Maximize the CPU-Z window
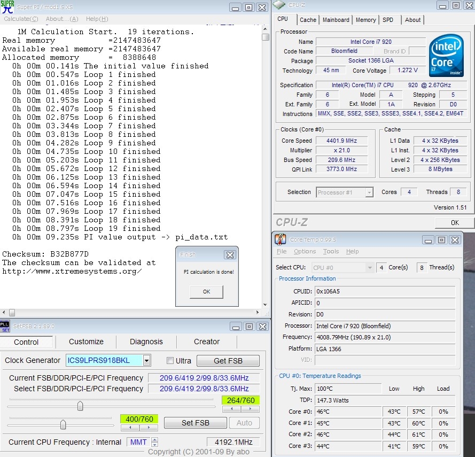This screenshot has height=457, width=475. pyautogui.click(x=456, y=5)
